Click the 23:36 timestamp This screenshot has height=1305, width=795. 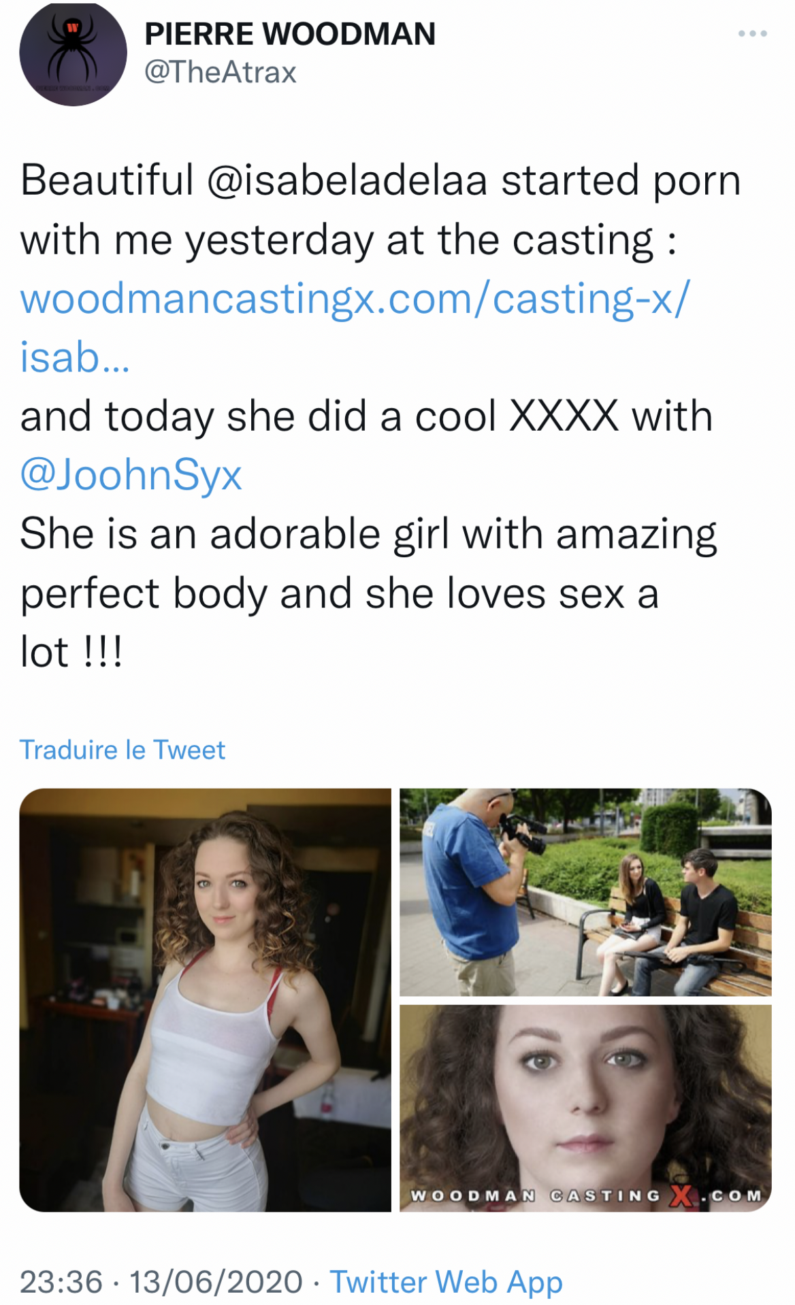pos(61,1282)
